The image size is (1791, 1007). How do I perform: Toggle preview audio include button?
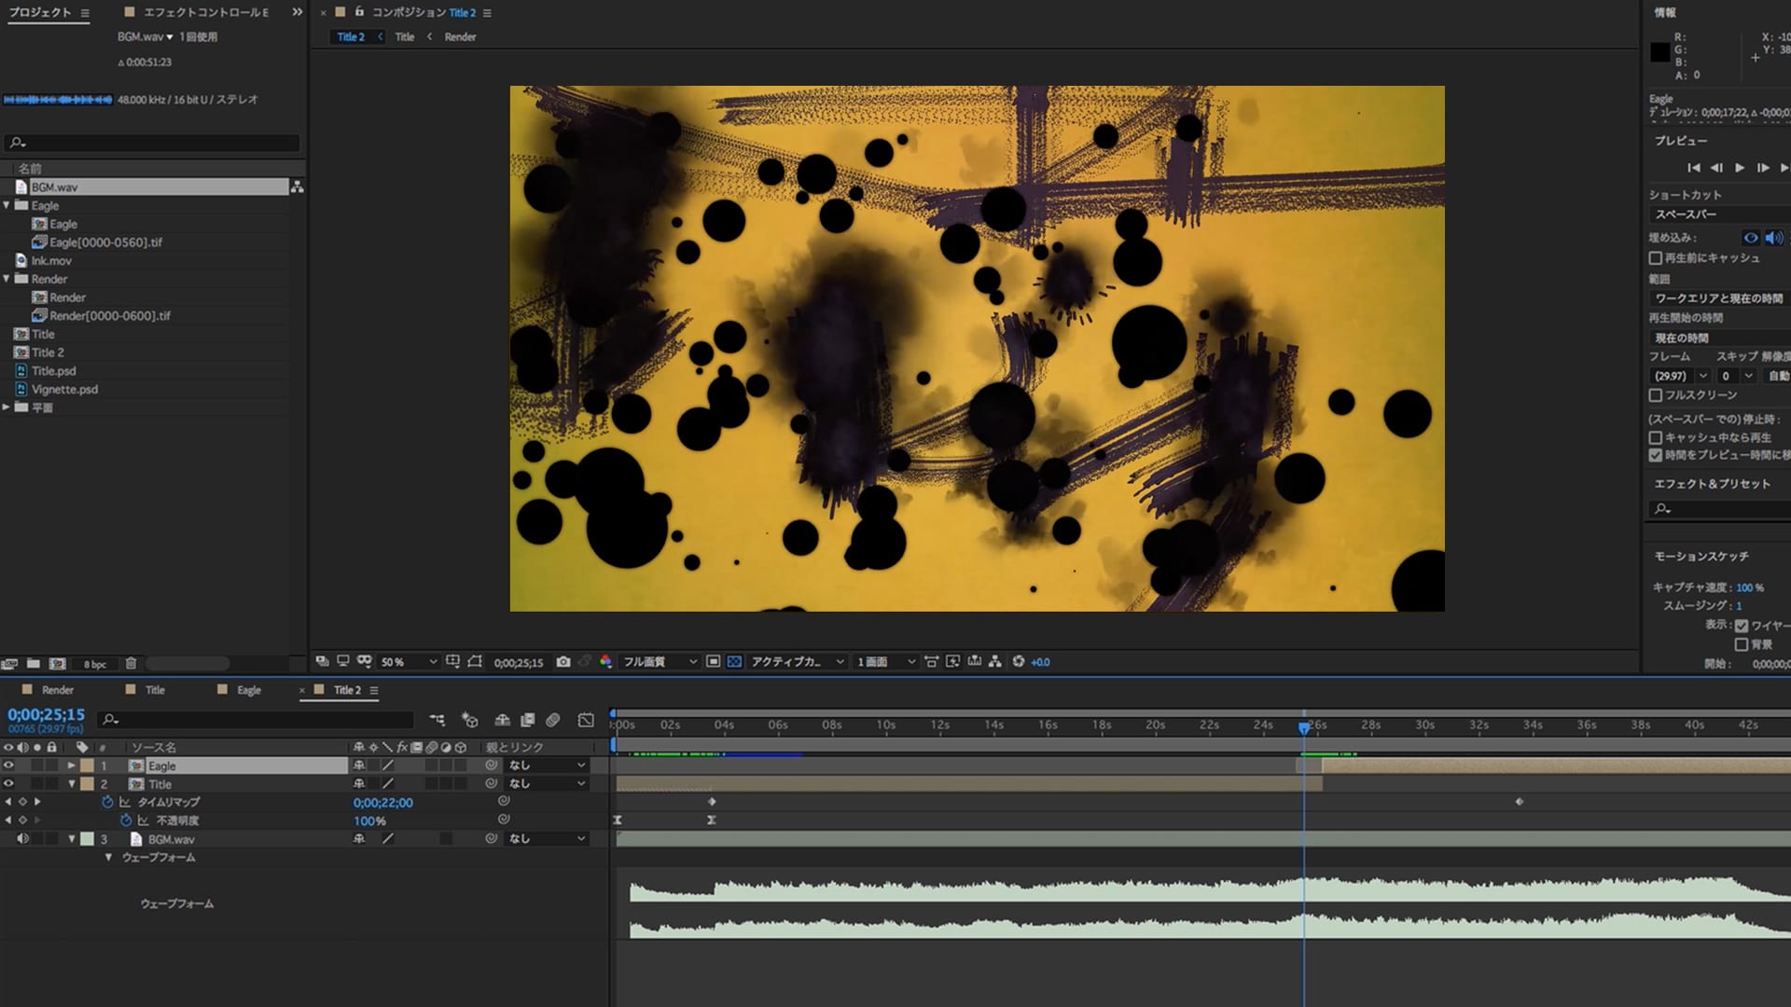[x=1773, y=238]
